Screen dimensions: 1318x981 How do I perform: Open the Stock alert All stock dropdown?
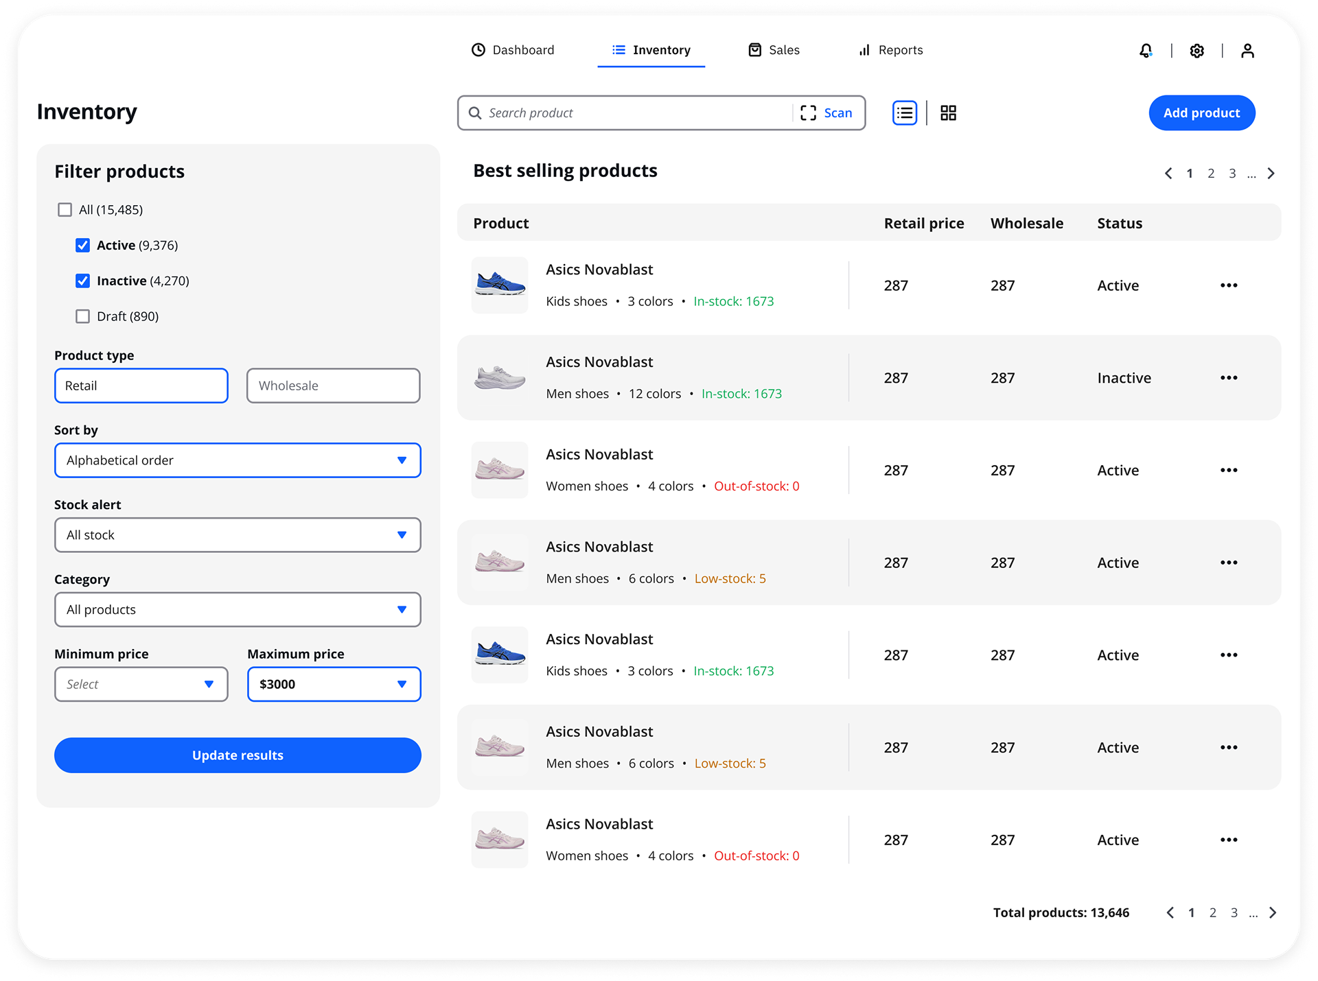click(238, 535)
